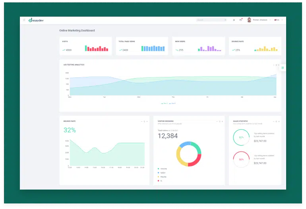Toggle Site B legend in analytics chart
306x209 pixels.
tap(172, 104)
